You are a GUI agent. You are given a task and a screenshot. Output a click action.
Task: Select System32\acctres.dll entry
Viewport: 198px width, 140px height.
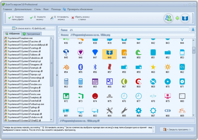coord(27,41)
